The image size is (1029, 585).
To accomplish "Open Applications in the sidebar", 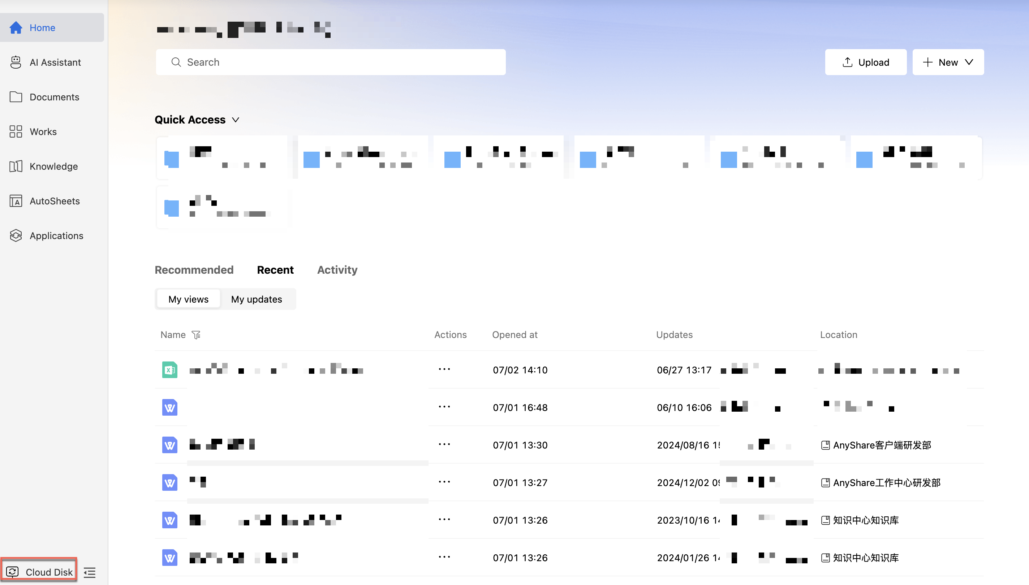I will coord(56,235).
